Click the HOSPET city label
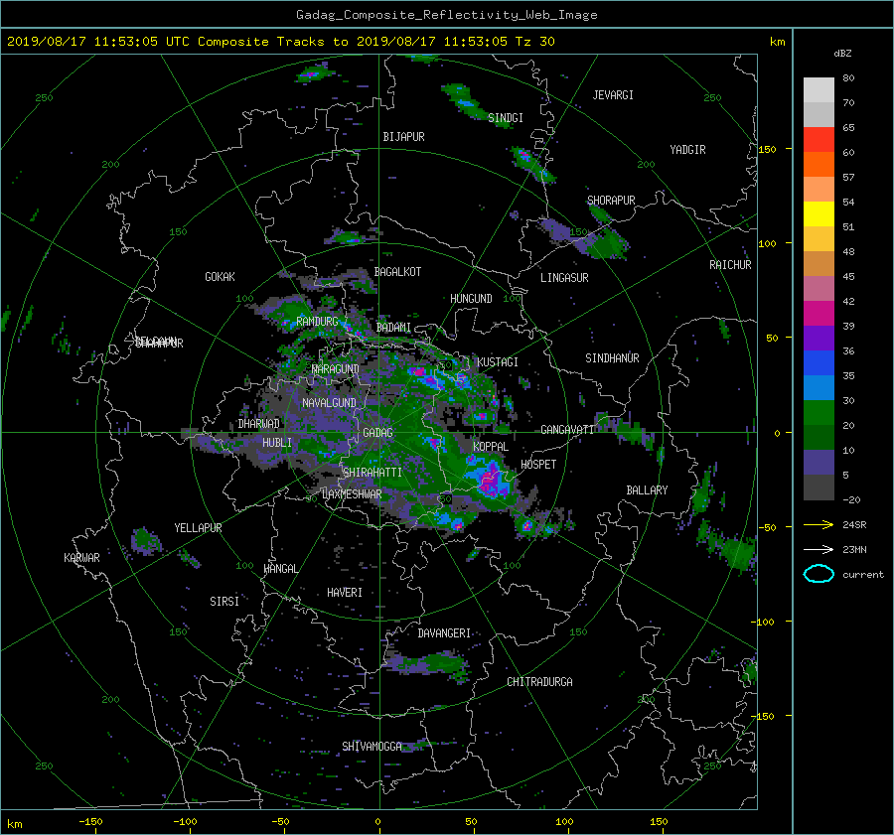The image size is (894, 835). tap(538, 465)
